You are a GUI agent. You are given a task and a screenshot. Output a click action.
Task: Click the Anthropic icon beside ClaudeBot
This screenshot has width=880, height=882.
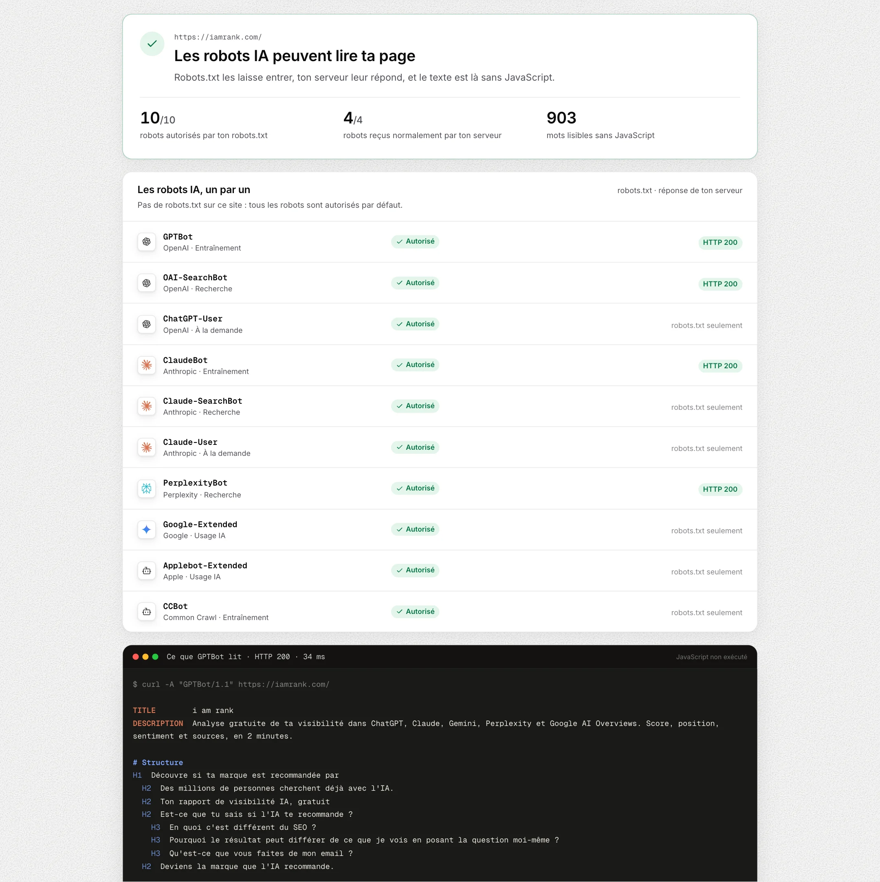147,365
